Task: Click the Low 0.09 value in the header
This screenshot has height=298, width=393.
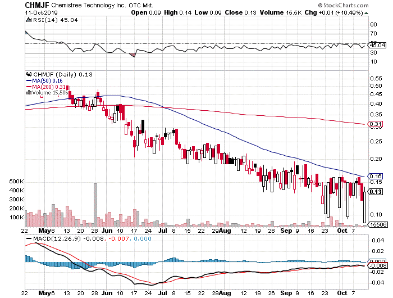Action: coord(208,12)
